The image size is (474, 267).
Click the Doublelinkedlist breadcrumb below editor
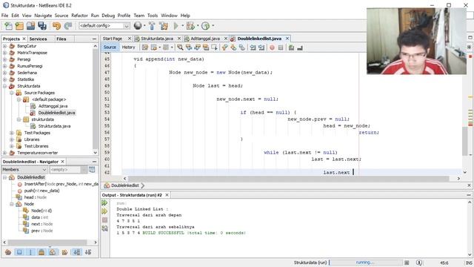(x=125, y=185)
